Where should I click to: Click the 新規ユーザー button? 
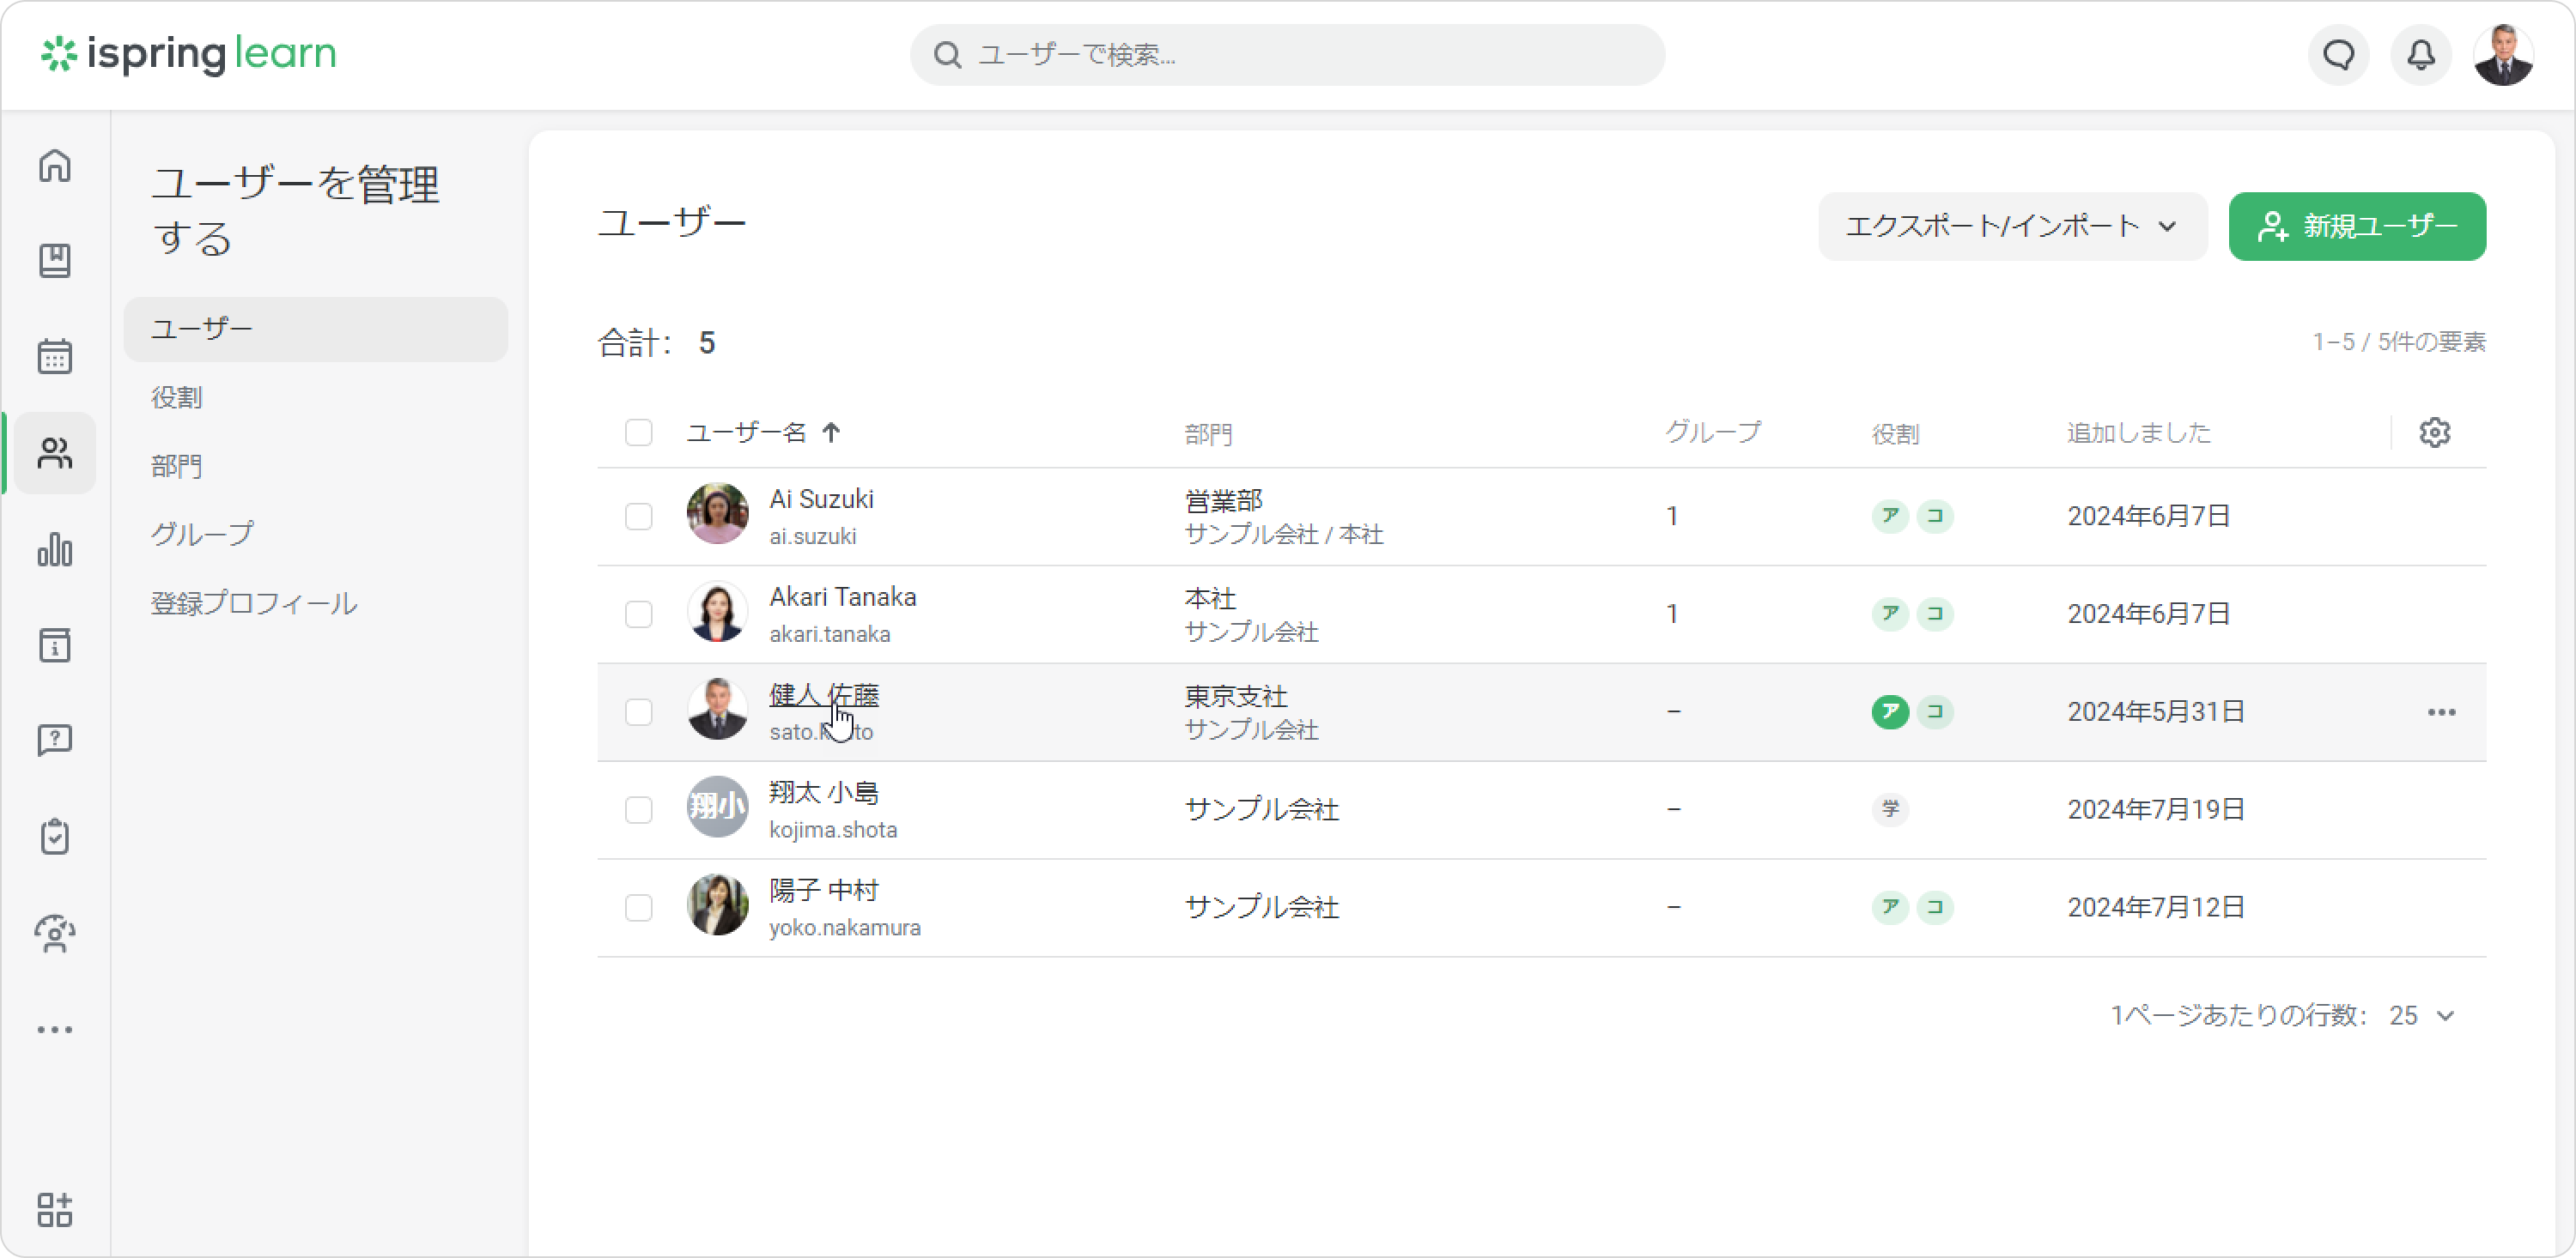click(x=2357, y=227)
